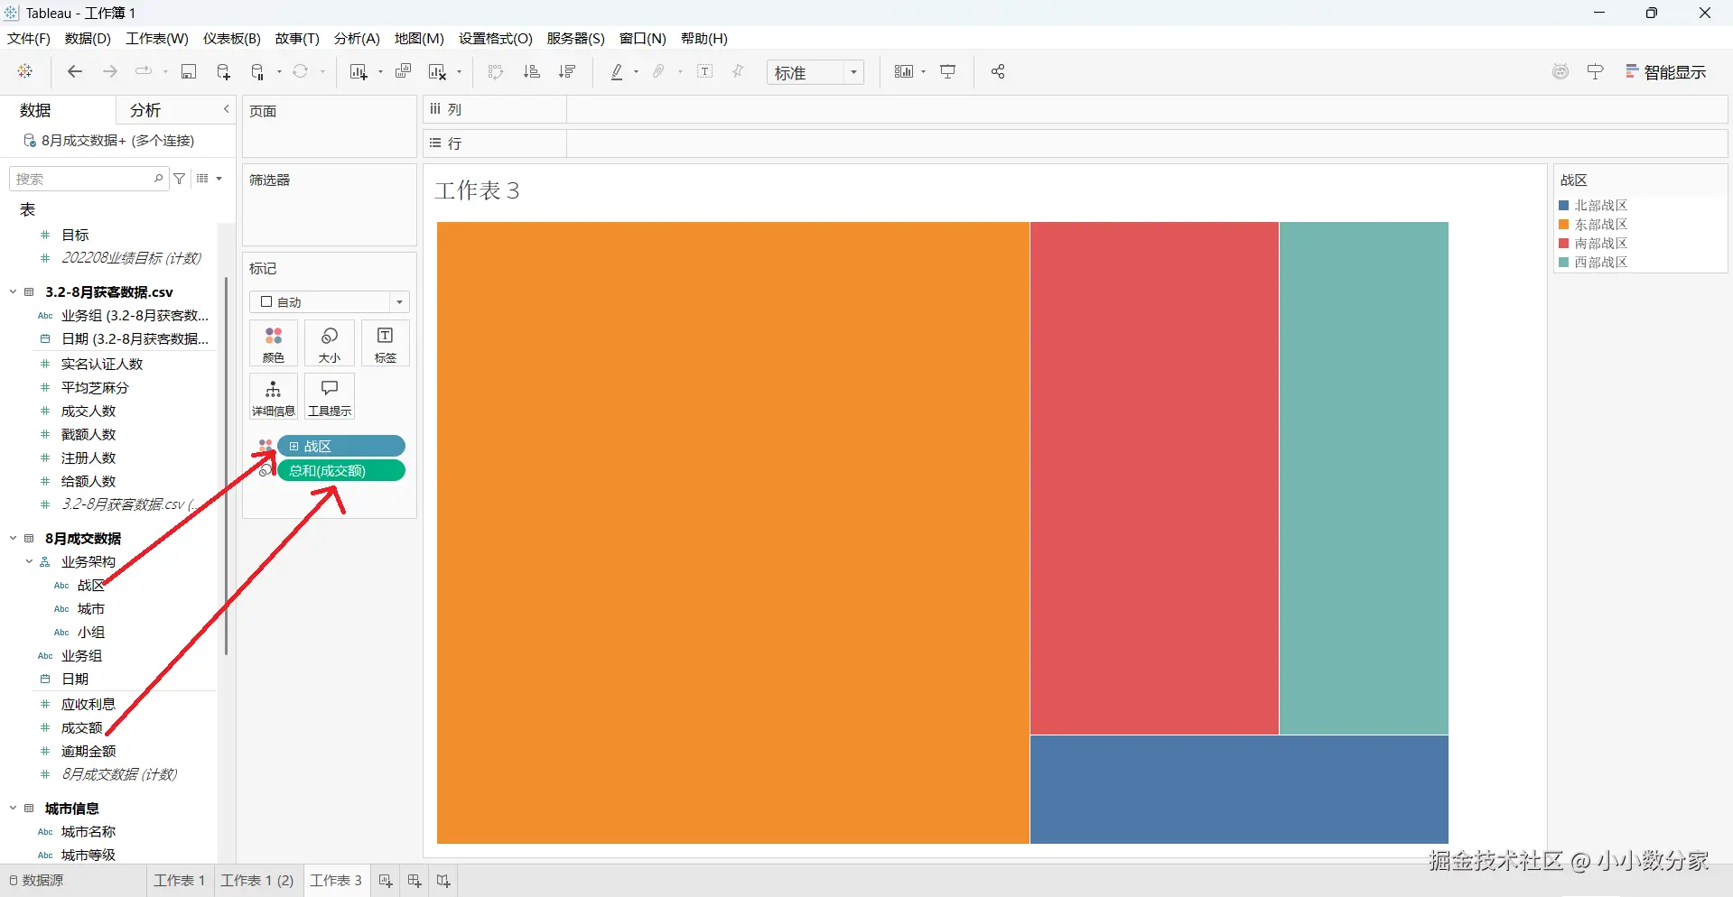Click the refresh data icon
Image resolution: width=1733 pixels, height=897 pixels.
(301, 71)
